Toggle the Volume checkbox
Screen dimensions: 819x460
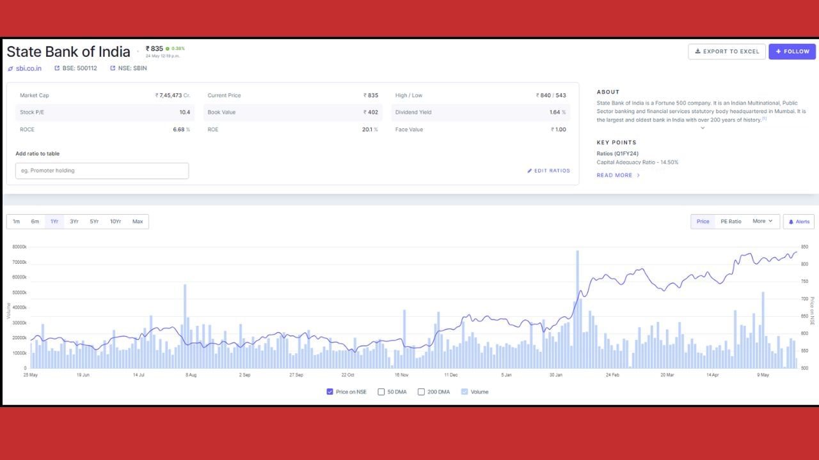coord(465,392)
